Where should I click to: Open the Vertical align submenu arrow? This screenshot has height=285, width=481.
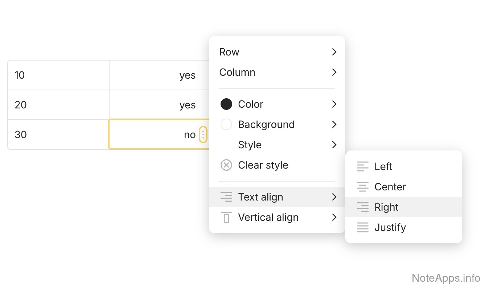point(334,218)
